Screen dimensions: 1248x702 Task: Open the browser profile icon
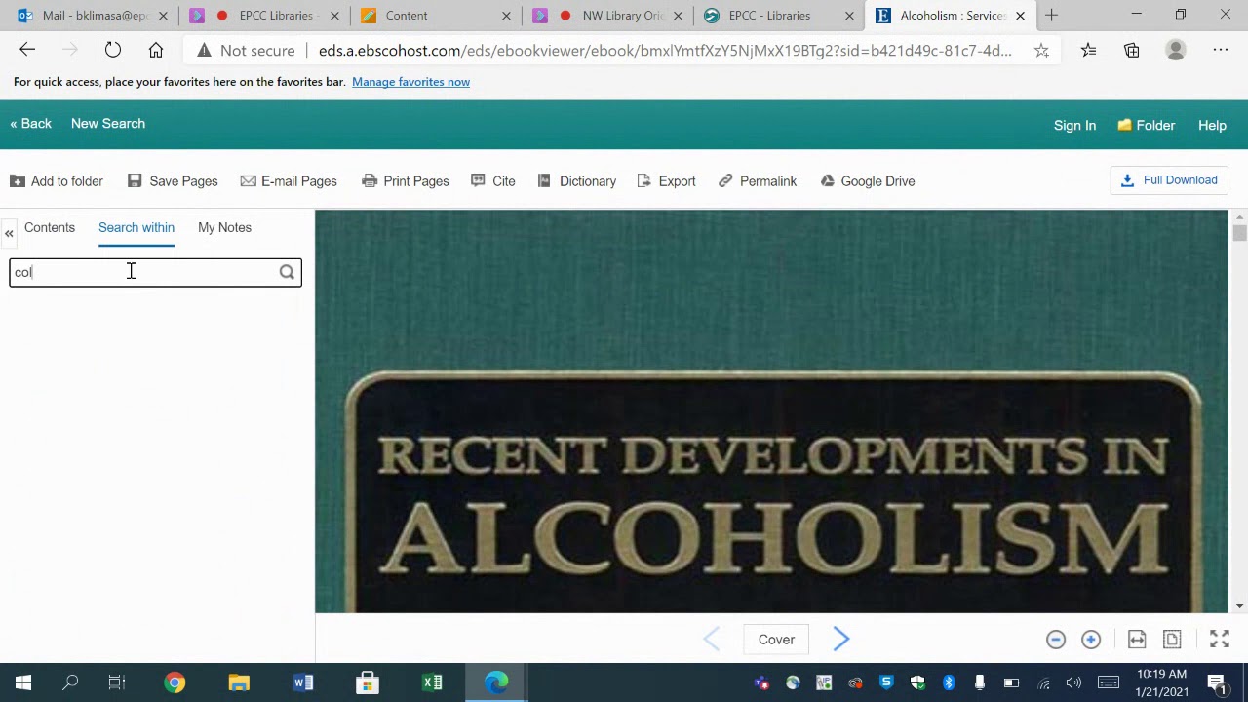(1176, 51)
